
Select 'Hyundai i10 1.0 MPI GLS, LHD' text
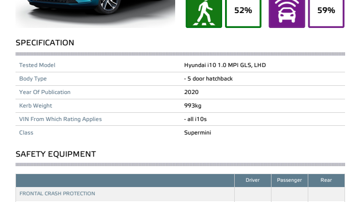tap(225, 65)
